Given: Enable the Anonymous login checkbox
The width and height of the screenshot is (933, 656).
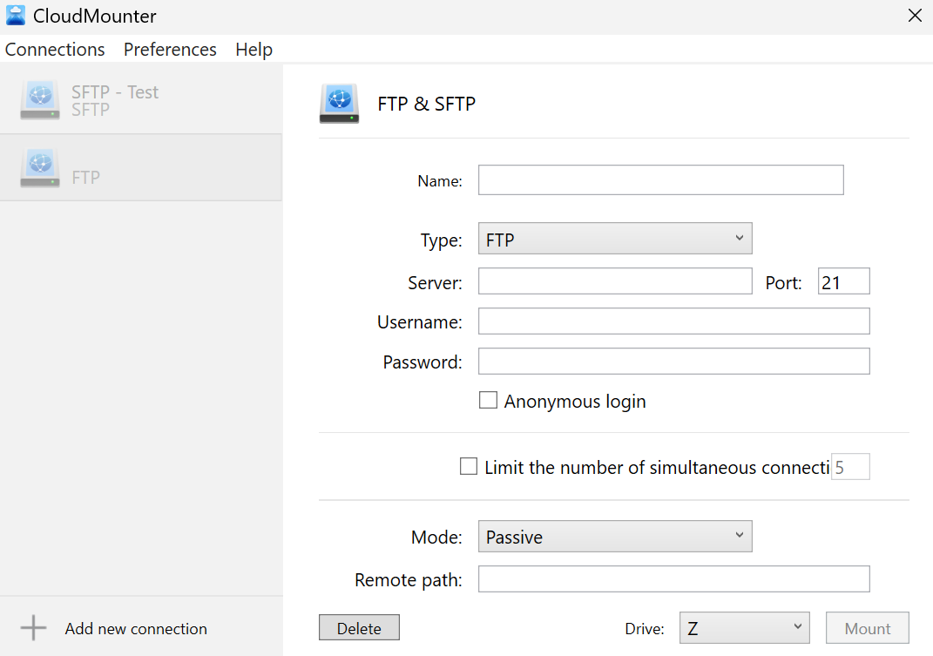Looking at the screenshot, I should 488,400.
